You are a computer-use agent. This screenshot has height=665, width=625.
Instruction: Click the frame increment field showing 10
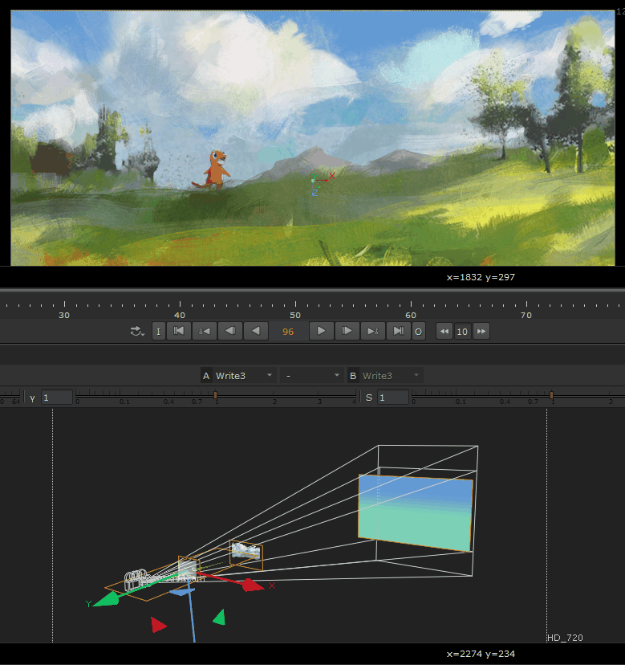coord(462,331)
